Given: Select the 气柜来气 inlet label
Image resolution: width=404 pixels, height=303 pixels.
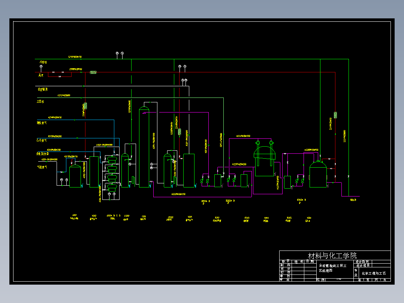Looking at the screenshot, I should [x=42, y=167].
